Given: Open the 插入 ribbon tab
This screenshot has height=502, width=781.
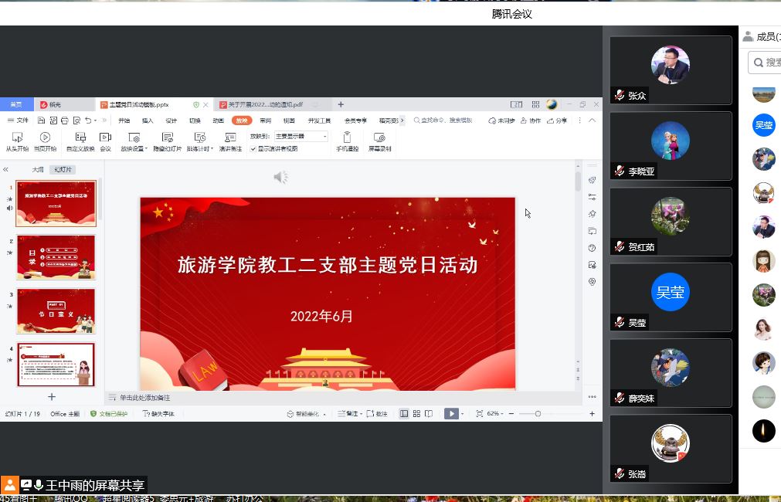Looking at the screenshot, I should pos(147,120).
